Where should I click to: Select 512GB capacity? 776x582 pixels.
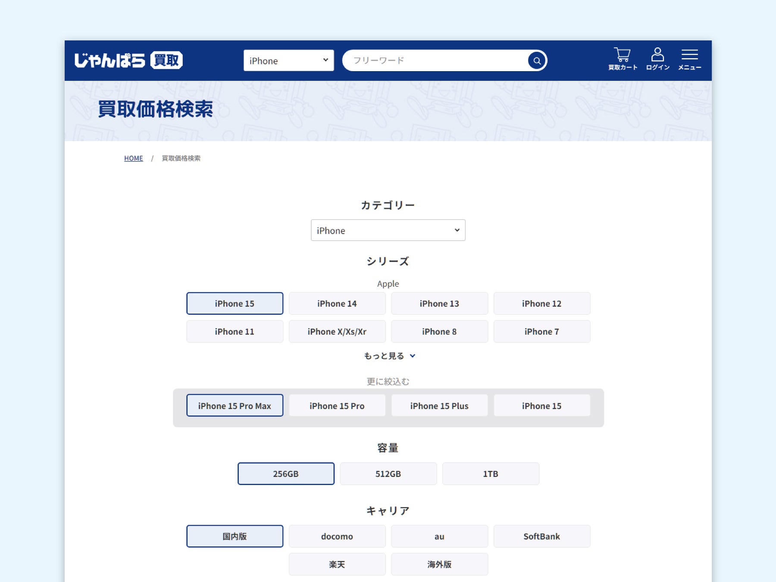(x=388, y=474)
